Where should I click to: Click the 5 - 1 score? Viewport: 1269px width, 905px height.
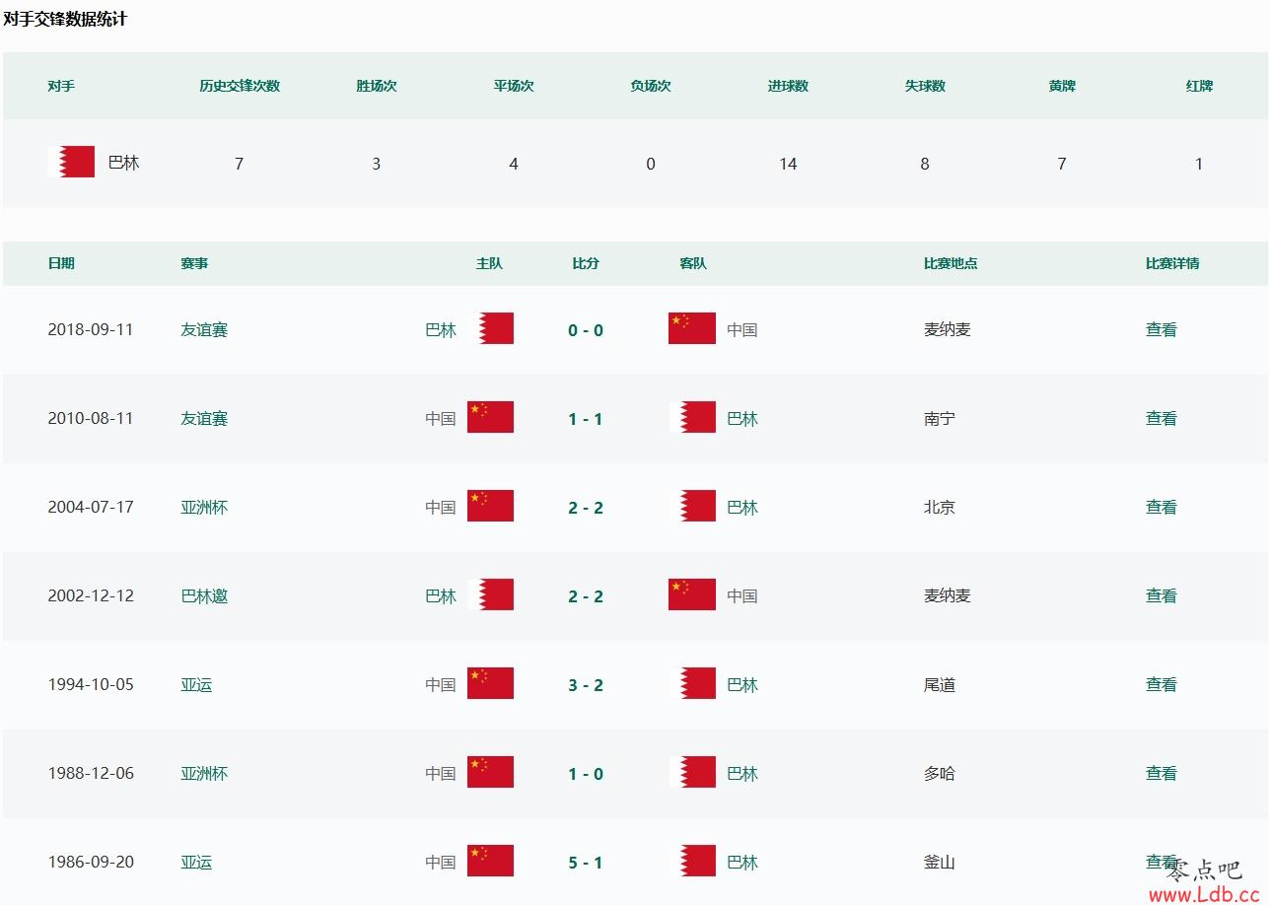pyautogui.click(x=585, y=863)
